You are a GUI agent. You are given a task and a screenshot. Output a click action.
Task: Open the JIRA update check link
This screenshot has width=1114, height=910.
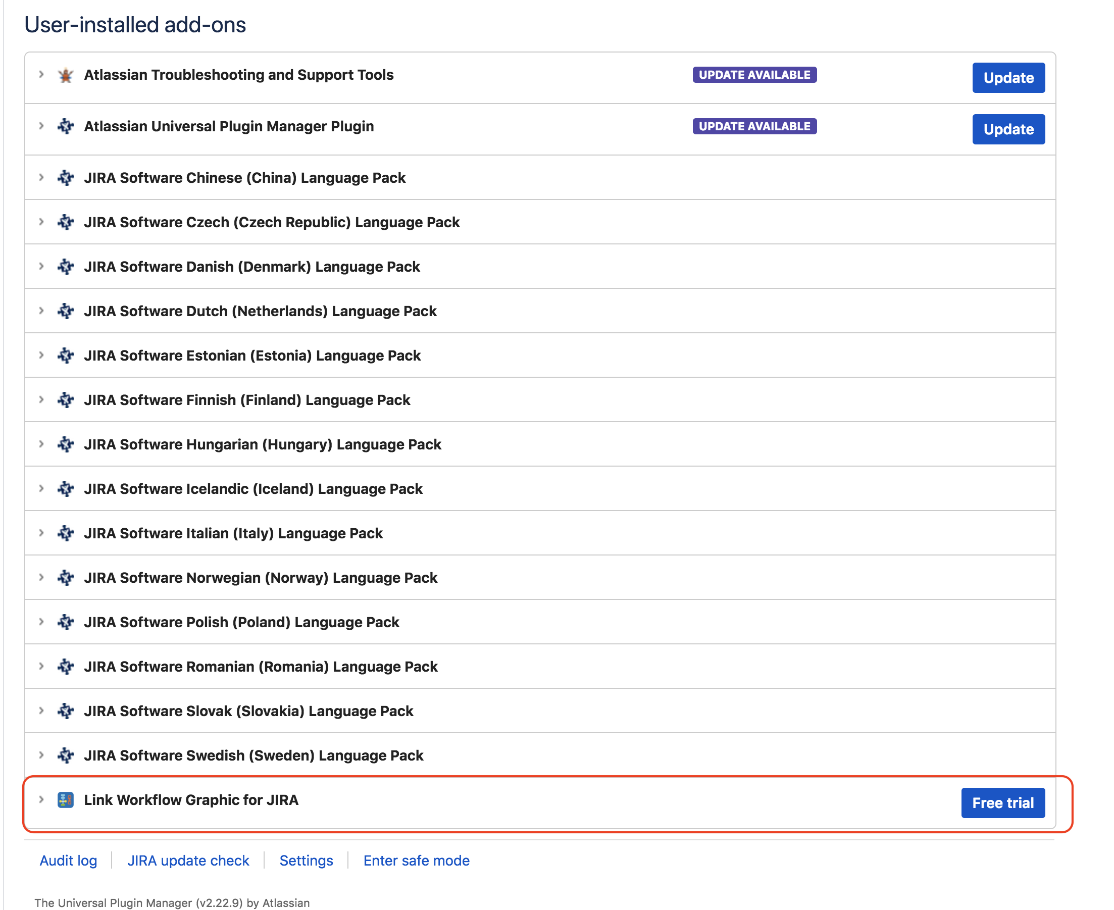pos(188,860)
